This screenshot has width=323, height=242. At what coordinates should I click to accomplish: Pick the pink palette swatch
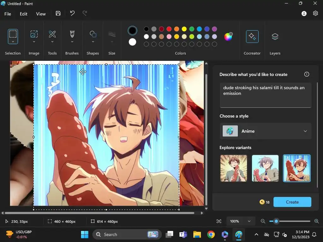169,37
